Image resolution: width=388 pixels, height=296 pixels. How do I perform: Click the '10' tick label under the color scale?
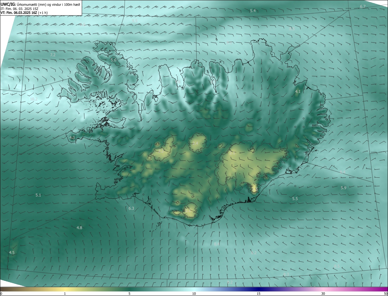click(x=194, y=294)
